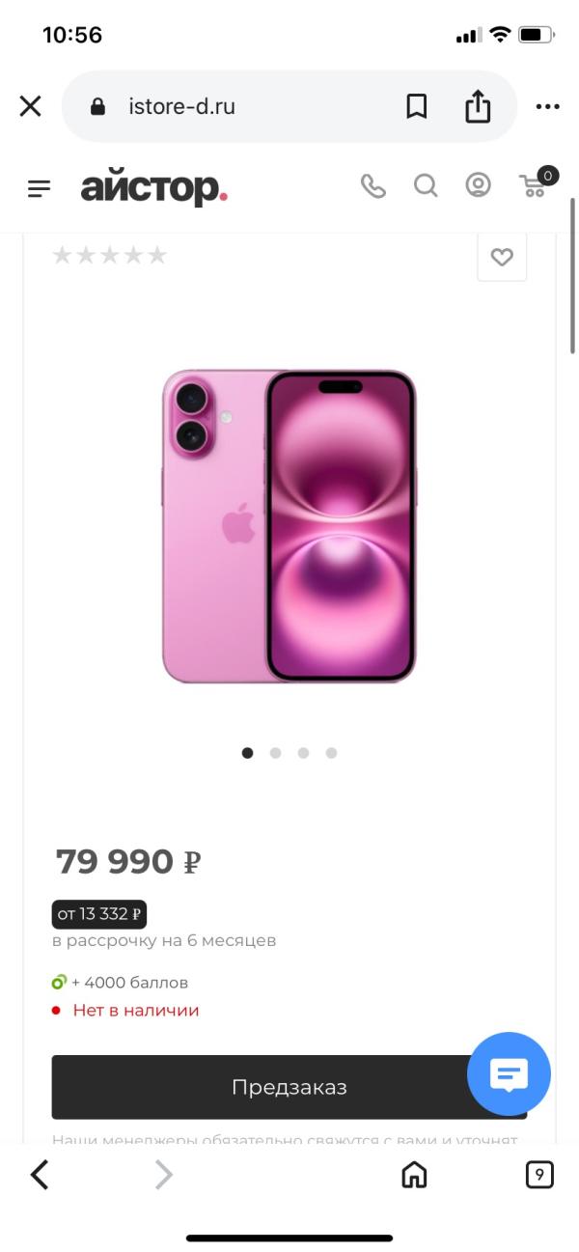The height and width of the screenshot is (1252, 579).
Task: Tap the pink iPhone product image
Action: [x=289, y=525]
